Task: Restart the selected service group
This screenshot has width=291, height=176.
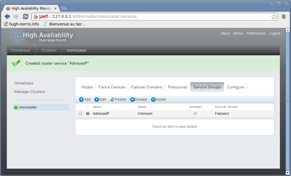Action: pos(118,99)
